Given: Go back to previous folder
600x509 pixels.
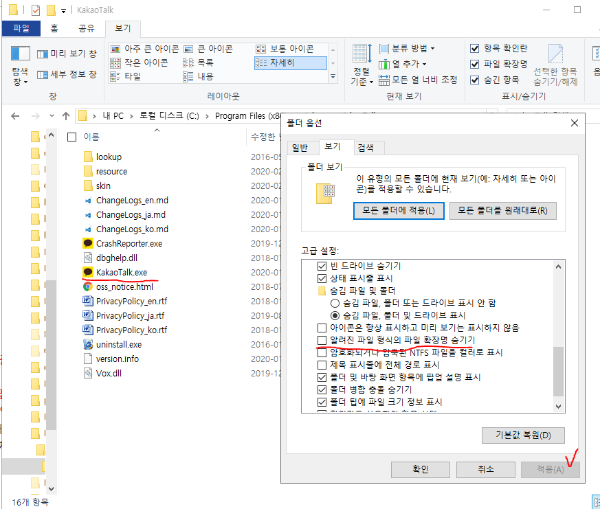Looking at the screenshot, I should coord(15,116).
